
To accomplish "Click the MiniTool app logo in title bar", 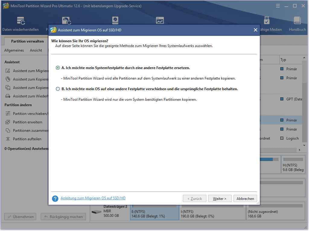I will pos(6,6).
